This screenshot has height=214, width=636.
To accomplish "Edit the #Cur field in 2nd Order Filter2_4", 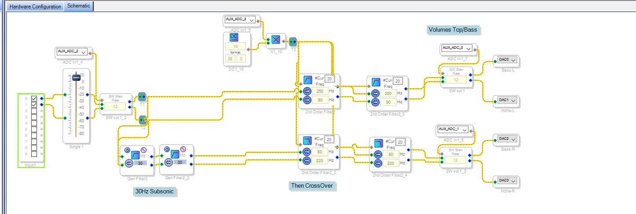I will pos(400,142).
